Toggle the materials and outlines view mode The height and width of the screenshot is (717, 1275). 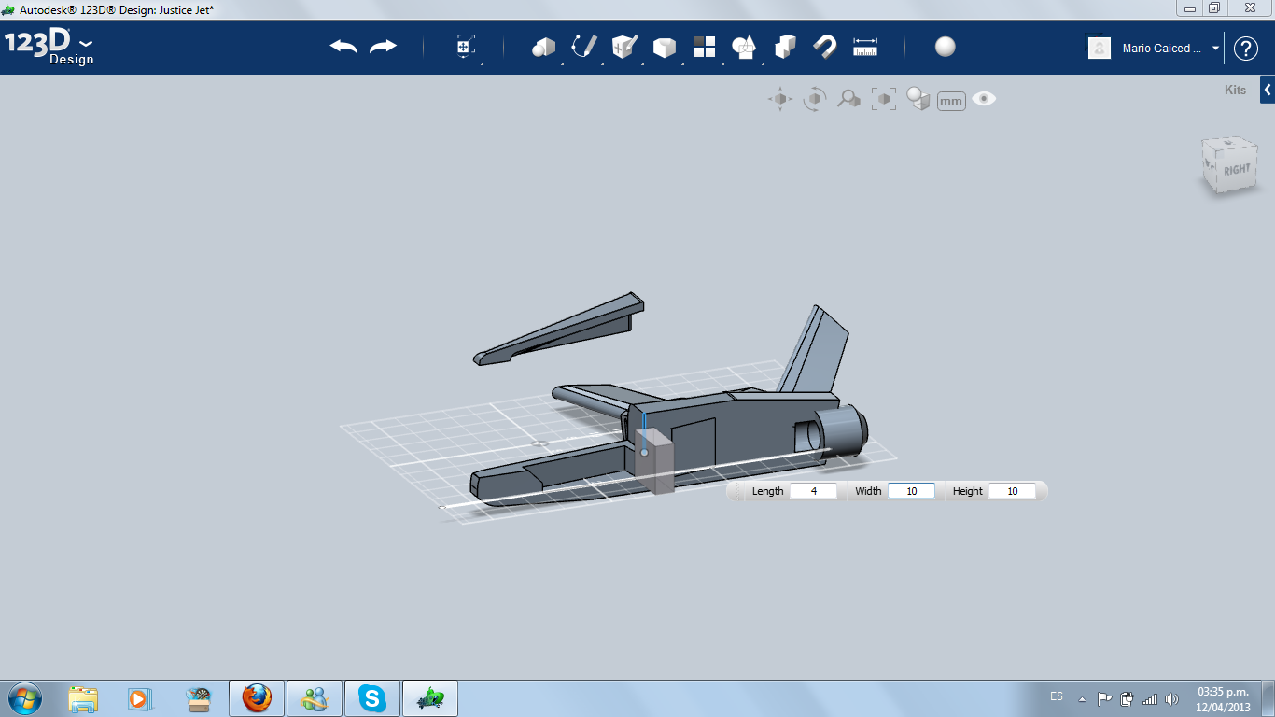click(x=918, y=99)
